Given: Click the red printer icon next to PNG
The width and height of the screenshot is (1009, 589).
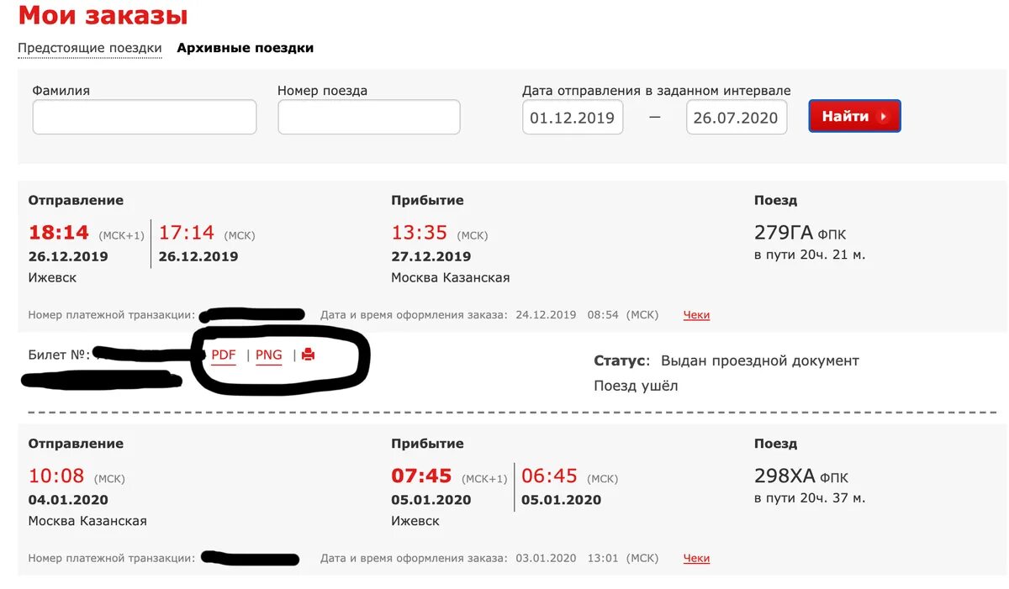Looking at the screenshot, I should pos(308,355).
